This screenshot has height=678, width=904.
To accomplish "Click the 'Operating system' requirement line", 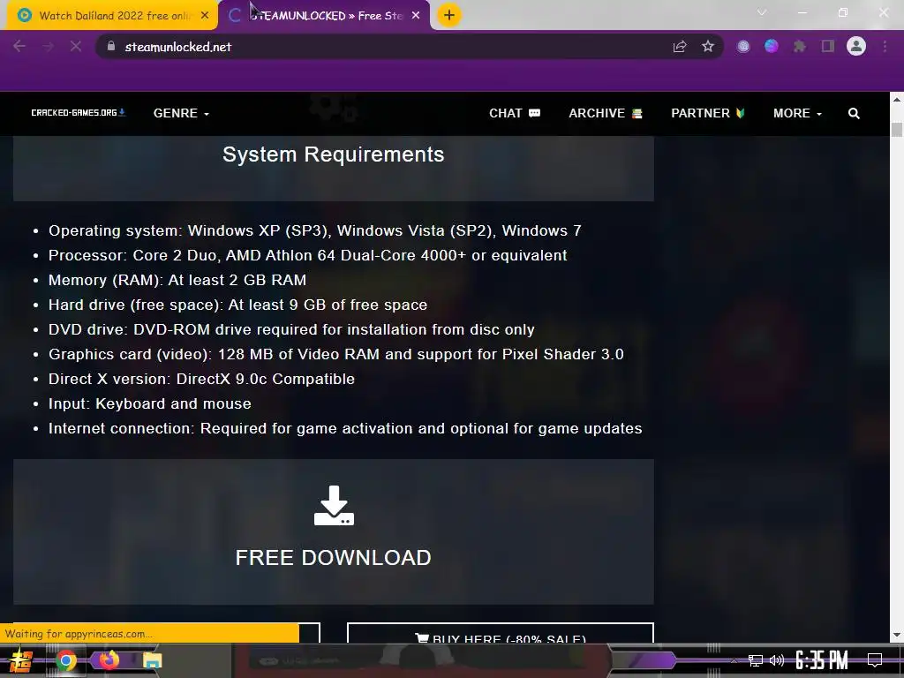I will pyautogui.click(x=315, y=231).
